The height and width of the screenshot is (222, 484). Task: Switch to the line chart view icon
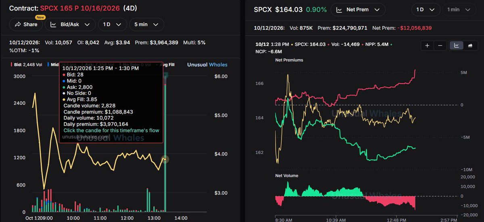point(457,45)
